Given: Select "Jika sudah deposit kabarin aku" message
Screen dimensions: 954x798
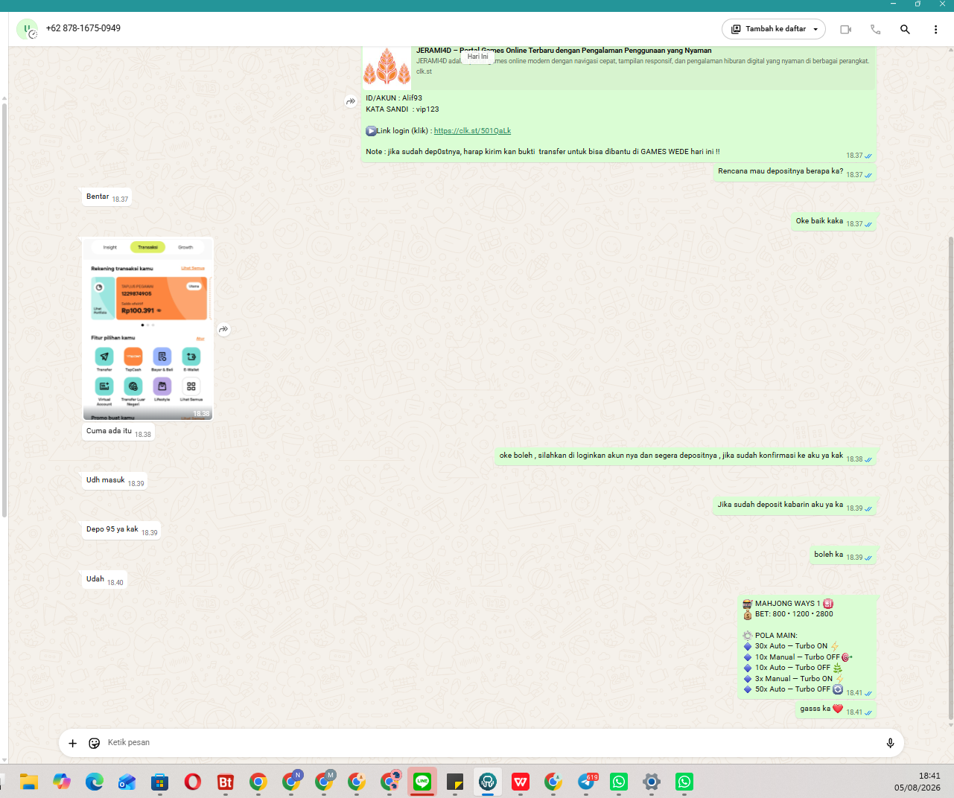Looking at the screenshot, I should [794, 505].
